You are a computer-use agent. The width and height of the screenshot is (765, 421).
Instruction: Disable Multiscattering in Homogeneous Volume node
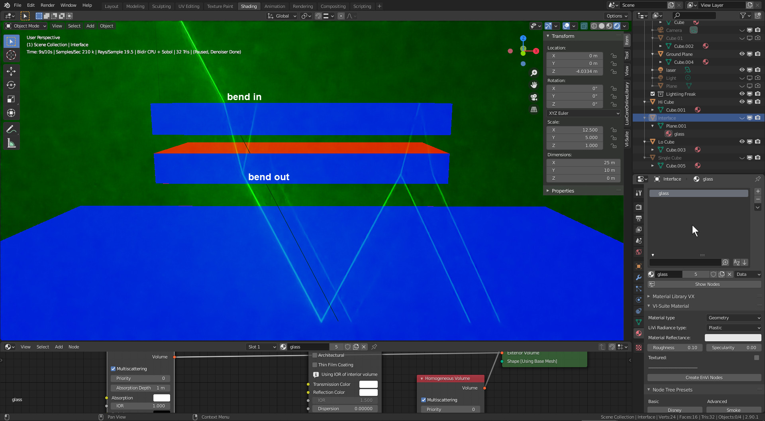[424, 400]
